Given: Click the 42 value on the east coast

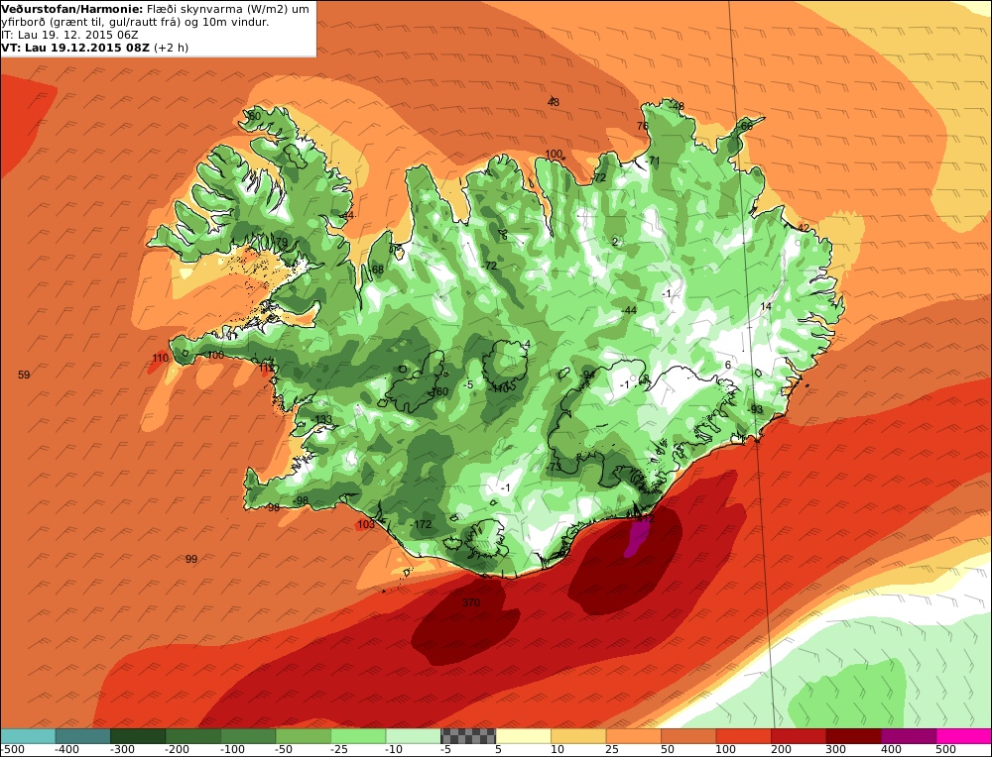Looking at the screenshot, I should point(804,228).
